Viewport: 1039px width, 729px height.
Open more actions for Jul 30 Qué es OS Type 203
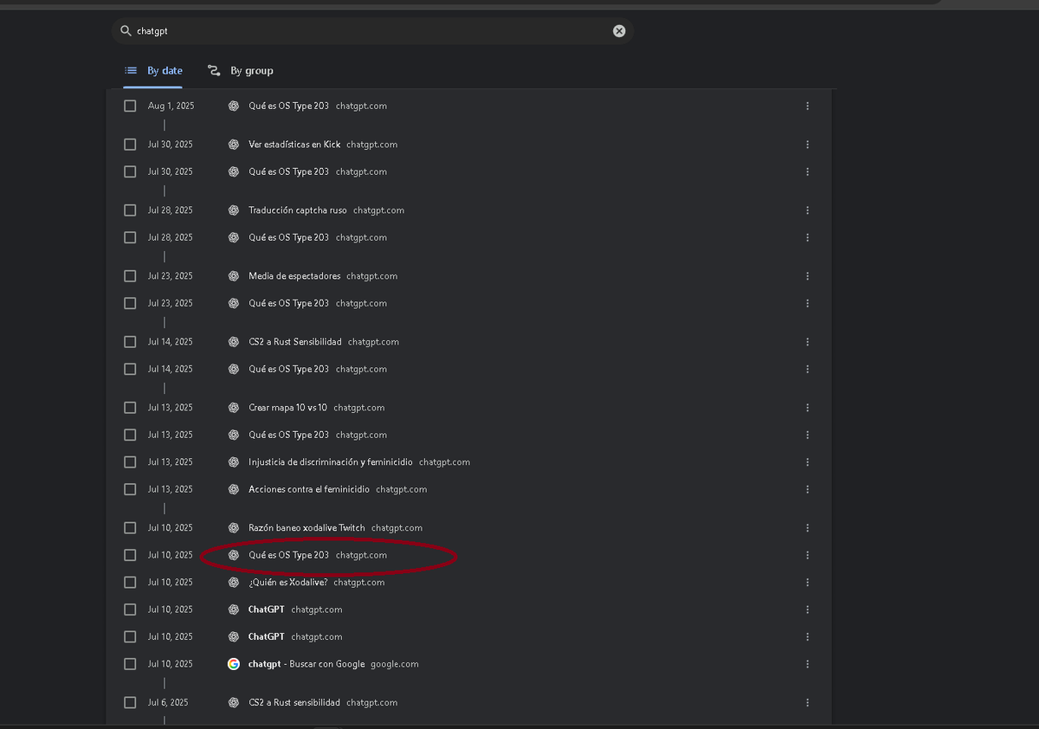pos(808,171)
